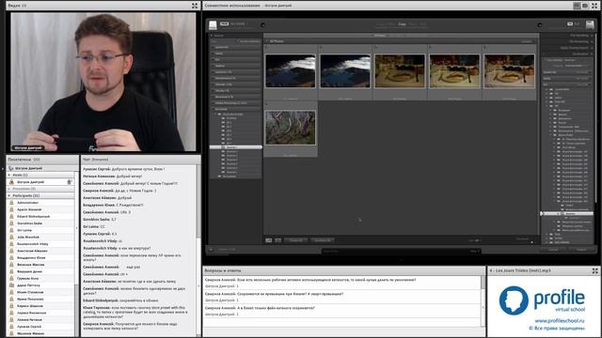Click the arrow icon before the import destination
Image resolution: width=602 pixels, height=338 pixels.
(x=539, y=25)
